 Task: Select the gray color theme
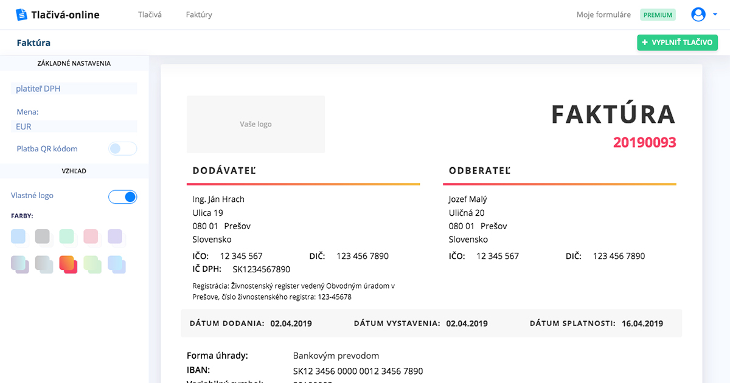[x=42, y=236]
